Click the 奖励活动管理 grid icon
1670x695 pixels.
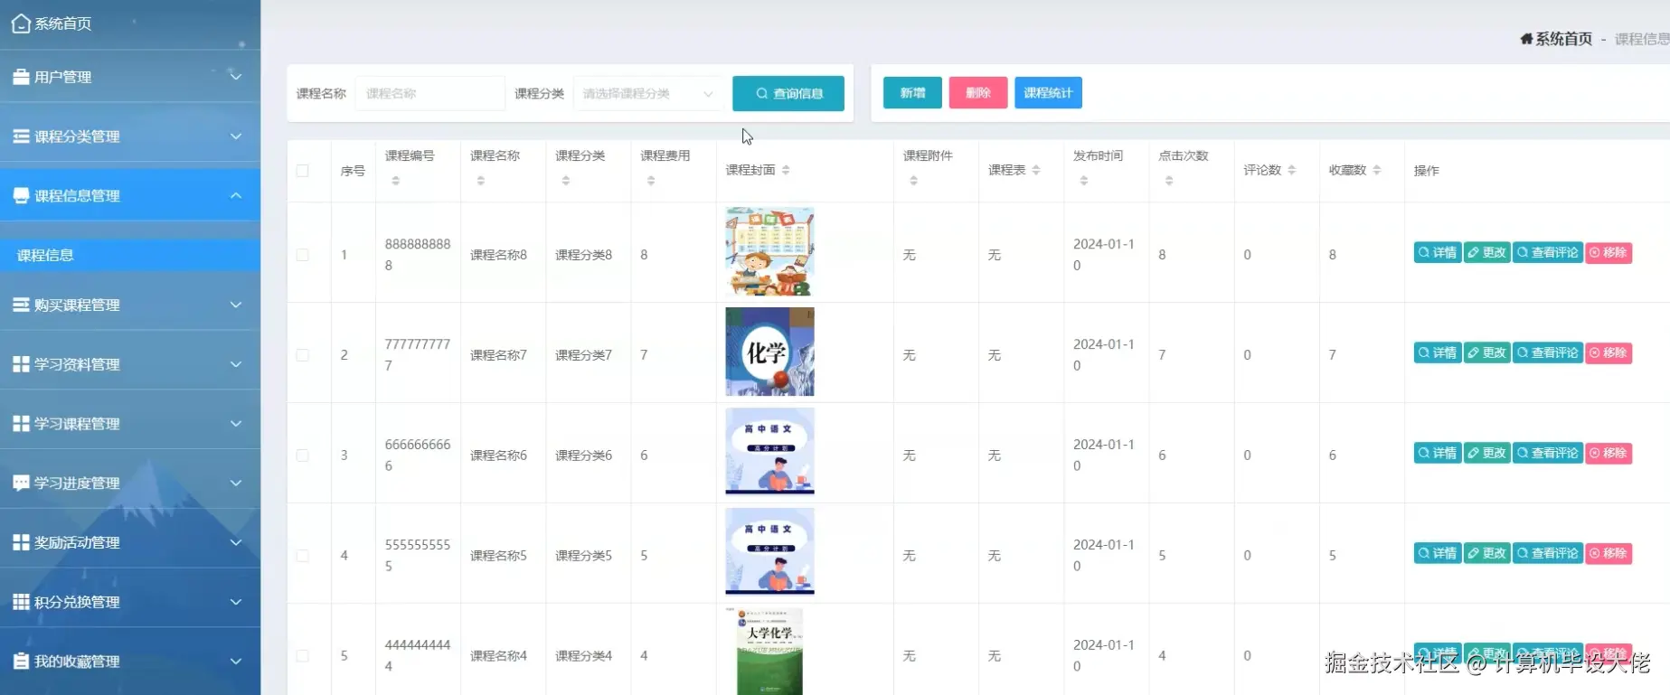tap(21, 542)
